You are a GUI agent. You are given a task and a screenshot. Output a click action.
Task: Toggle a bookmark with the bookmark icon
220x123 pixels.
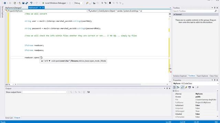110,3
